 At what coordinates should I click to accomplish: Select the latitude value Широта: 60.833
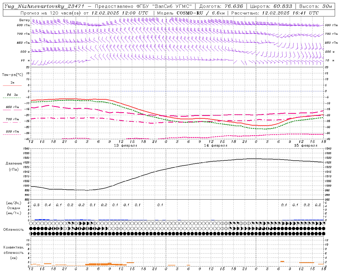pyautogui.click(x=271, y=6)
